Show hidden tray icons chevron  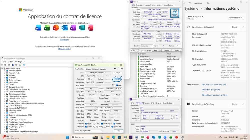coord(216,137)
